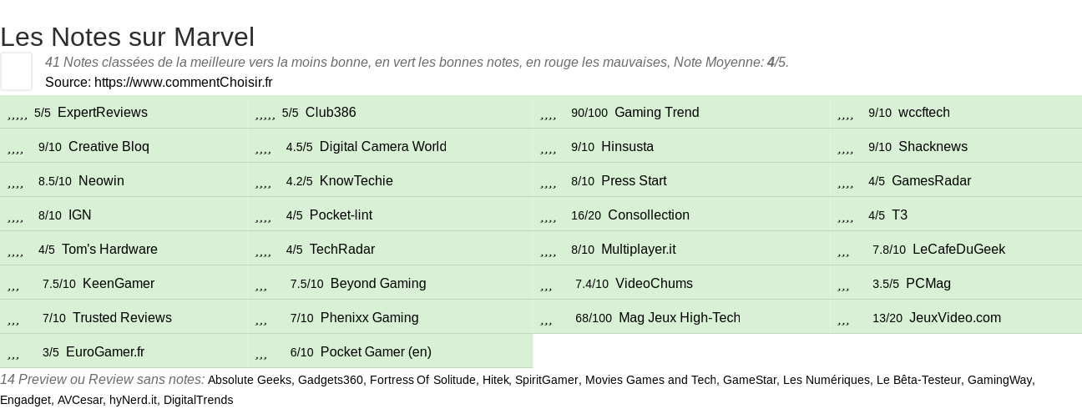The image size is (1082, 409).
Task: Select the Hinsusta review entry
Action: 681,146
